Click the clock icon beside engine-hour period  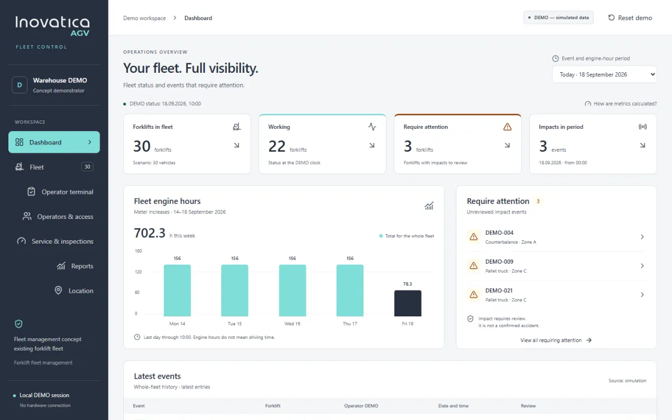pos(556,58)
